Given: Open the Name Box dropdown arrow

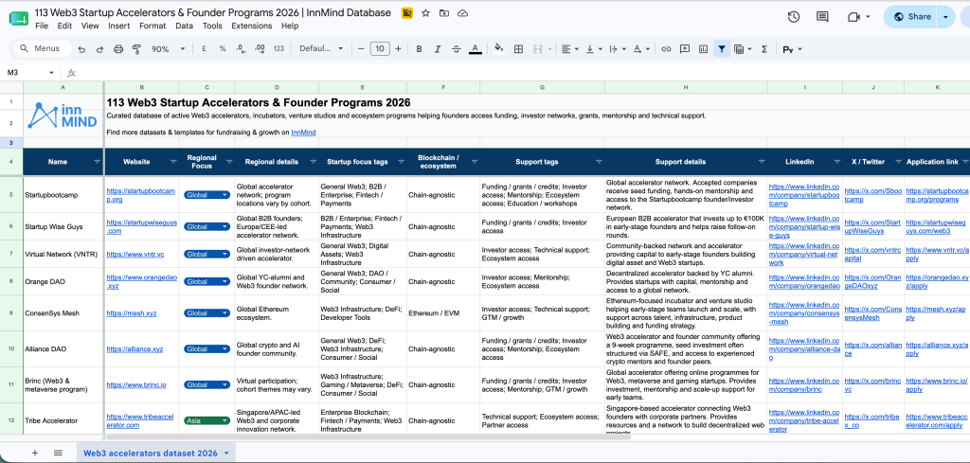Looking at the screenshot, I should coord(51,73).
